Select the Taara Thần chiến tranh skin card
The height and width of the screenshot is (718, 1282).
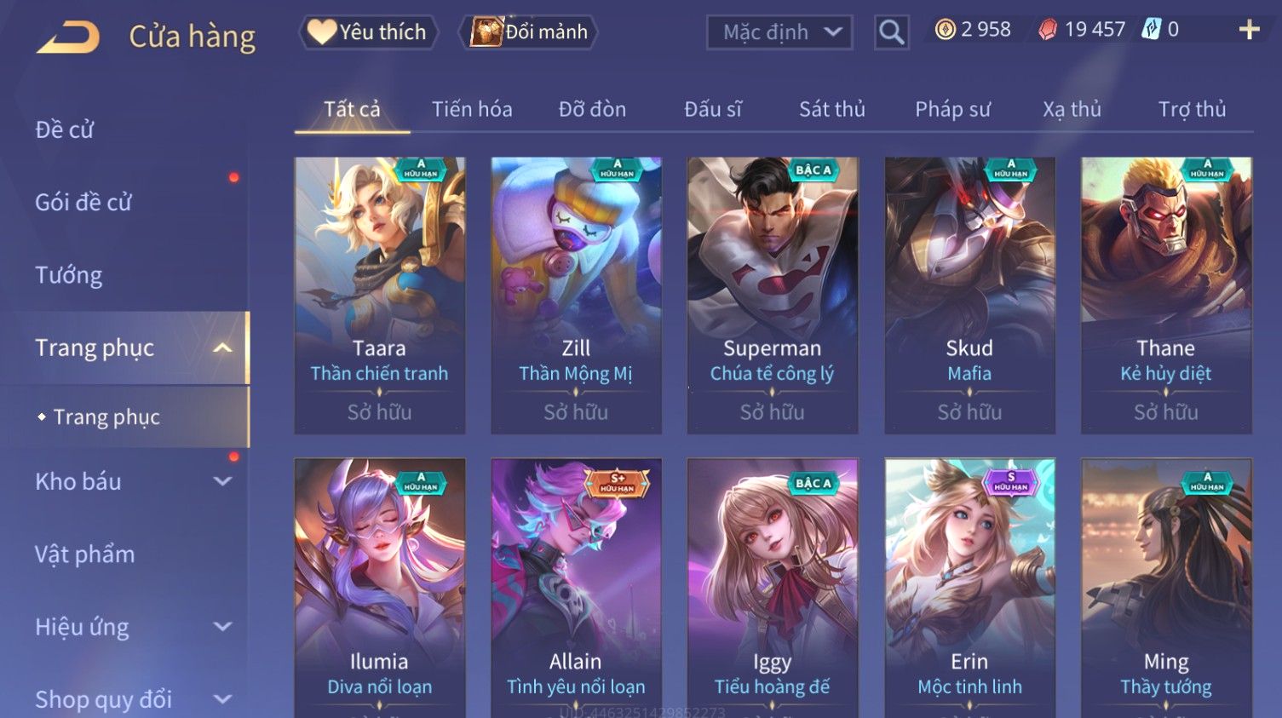[x=380, y=296]
